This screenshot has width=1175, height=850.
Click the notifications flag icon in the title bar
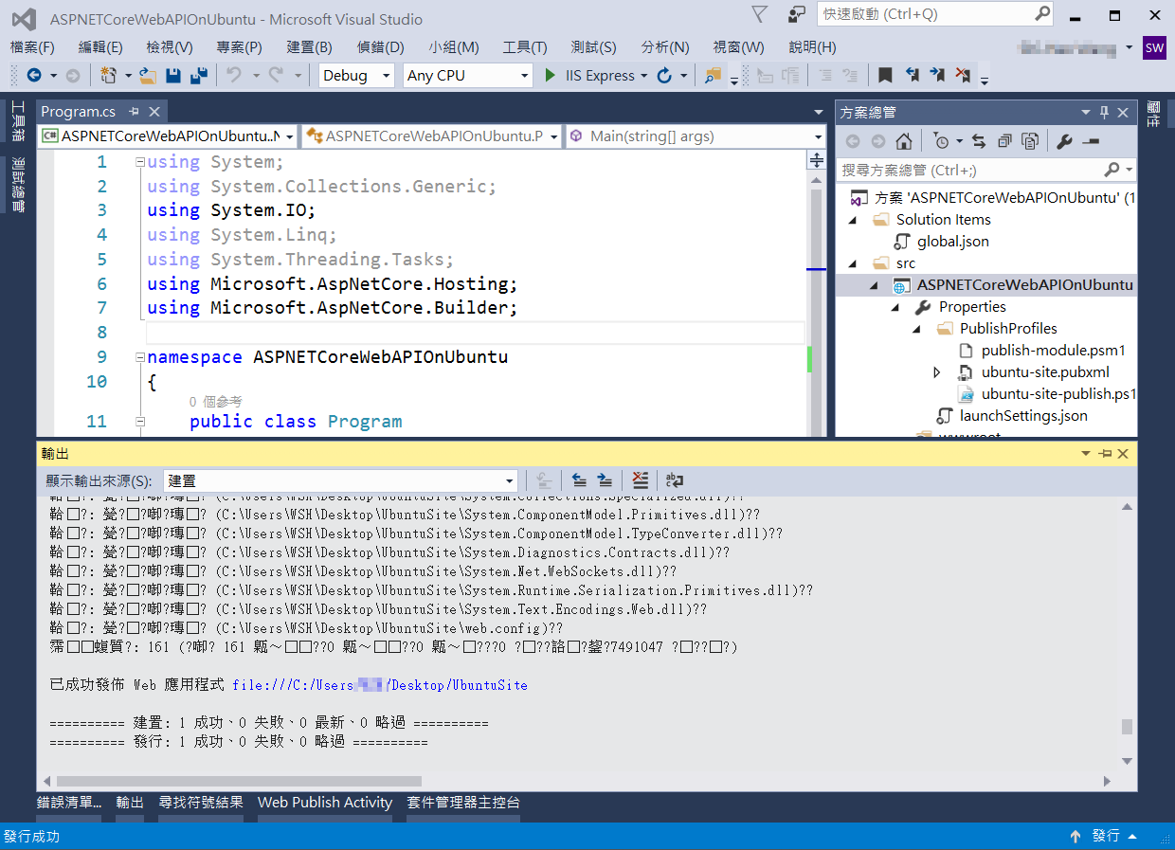760,14
